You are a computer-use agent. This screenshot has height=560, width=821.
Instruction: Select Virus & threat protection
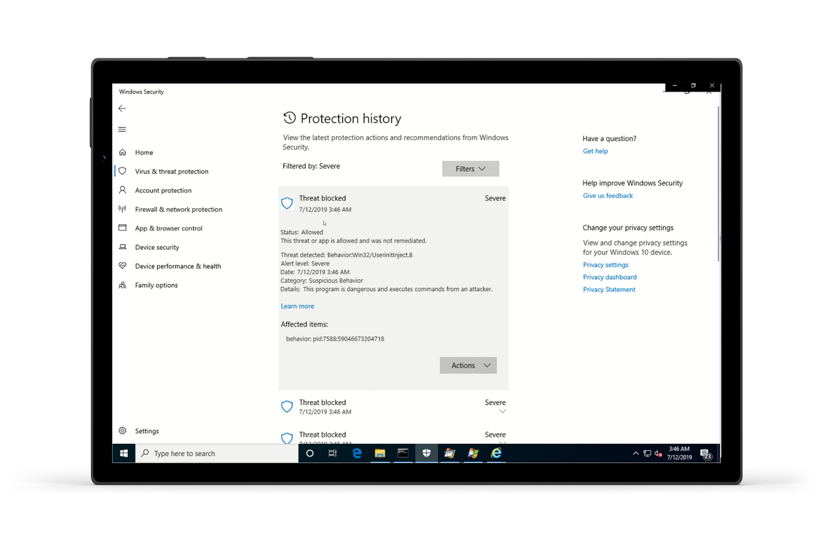click(171, 172)
